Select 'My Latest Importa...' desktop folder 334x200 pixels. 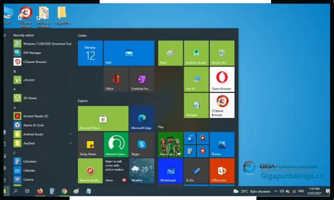click(44, 17)
